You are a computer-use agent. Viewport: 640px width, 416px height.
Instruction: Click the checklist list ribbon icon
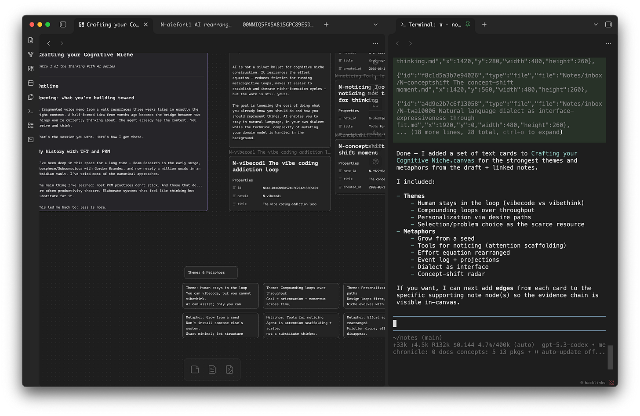click(31, 125)
